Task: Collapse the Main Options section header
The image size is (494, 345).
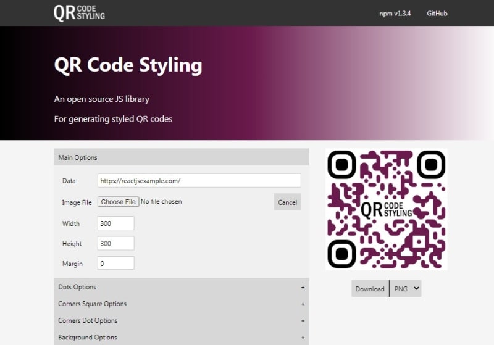Action: (x=181, y=157)
